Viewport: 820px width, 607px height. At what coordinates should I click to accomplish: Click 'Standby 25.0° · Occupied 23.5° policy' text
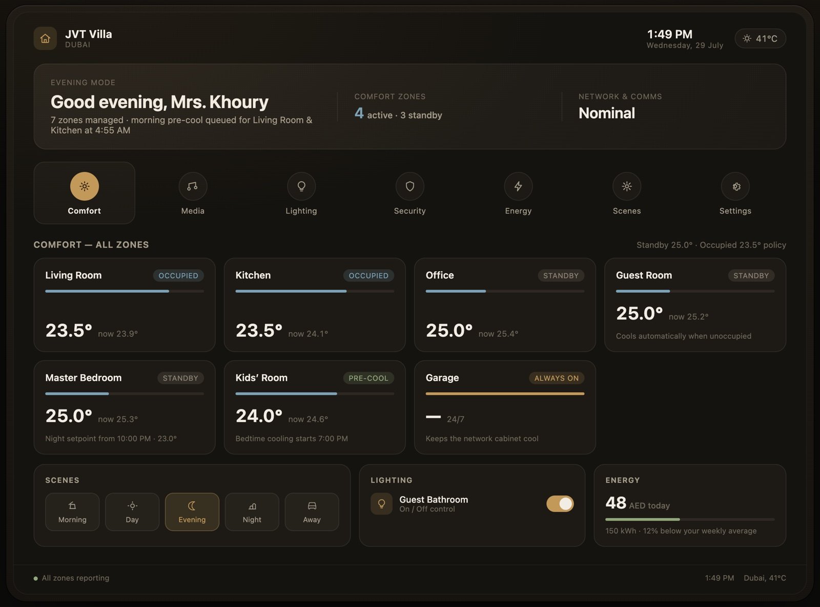(711, 245)
